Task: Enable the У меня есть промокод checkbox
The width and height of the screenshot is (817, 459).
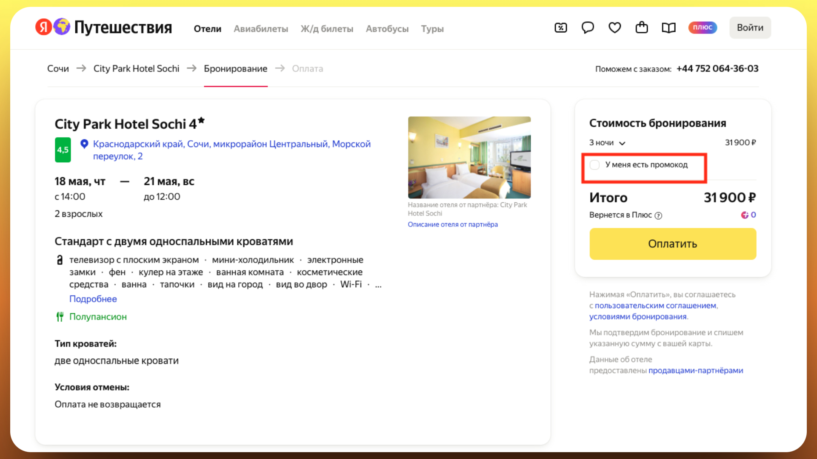Action: 595,165
